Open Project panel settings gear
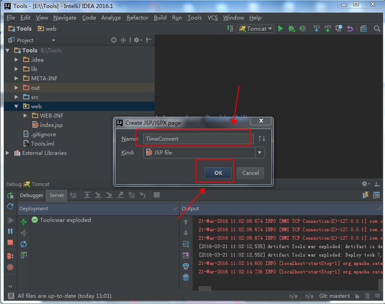 tap(137, 40)
